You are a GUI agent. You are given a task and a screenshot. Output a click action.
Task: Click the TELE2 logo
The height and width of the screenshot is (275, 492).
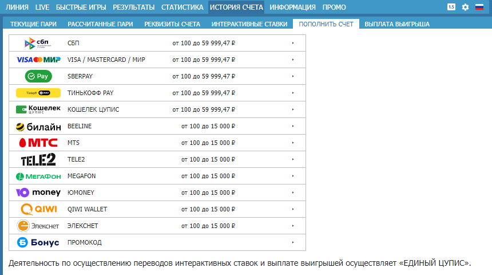pyautogui.click(x=38, y=159)
